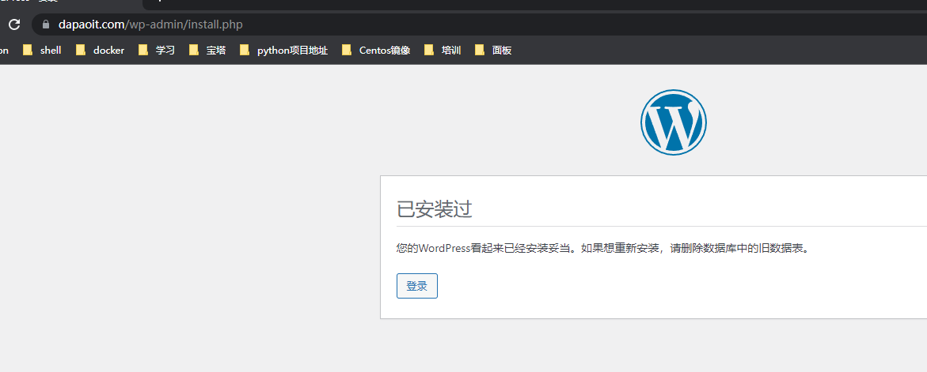This screenshot has height=372, width=927.
Task: Open the python项目地址 bookmark folder
Action: 283,50
